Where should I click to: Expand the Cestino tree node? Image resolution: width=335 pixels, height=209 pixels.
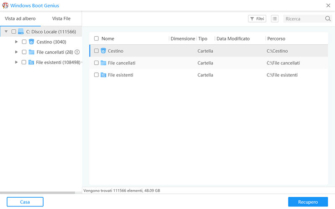[16, 42]
